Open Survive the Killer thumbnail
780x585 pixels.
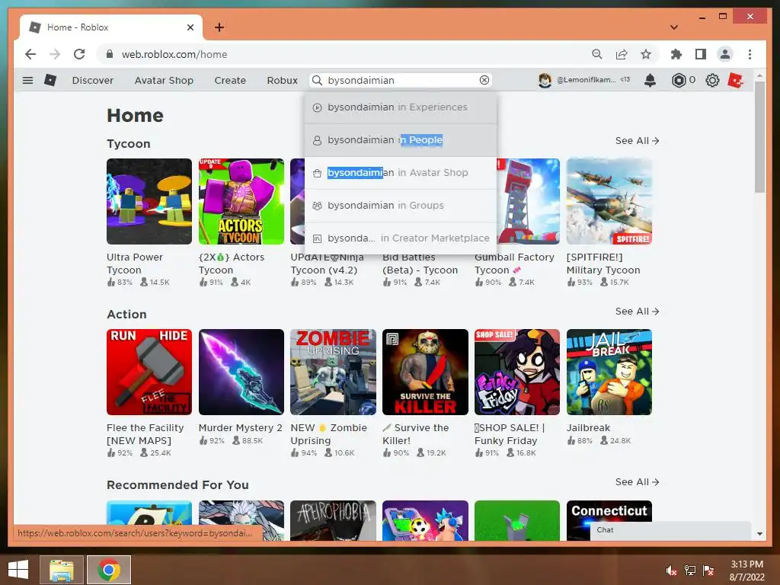425,372
